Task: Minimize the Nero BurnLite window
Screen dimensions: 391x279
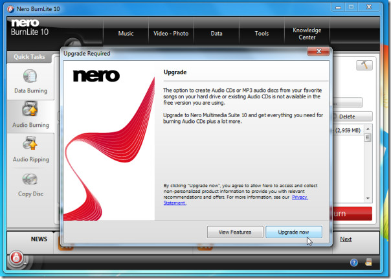Action: click(338, 7)
